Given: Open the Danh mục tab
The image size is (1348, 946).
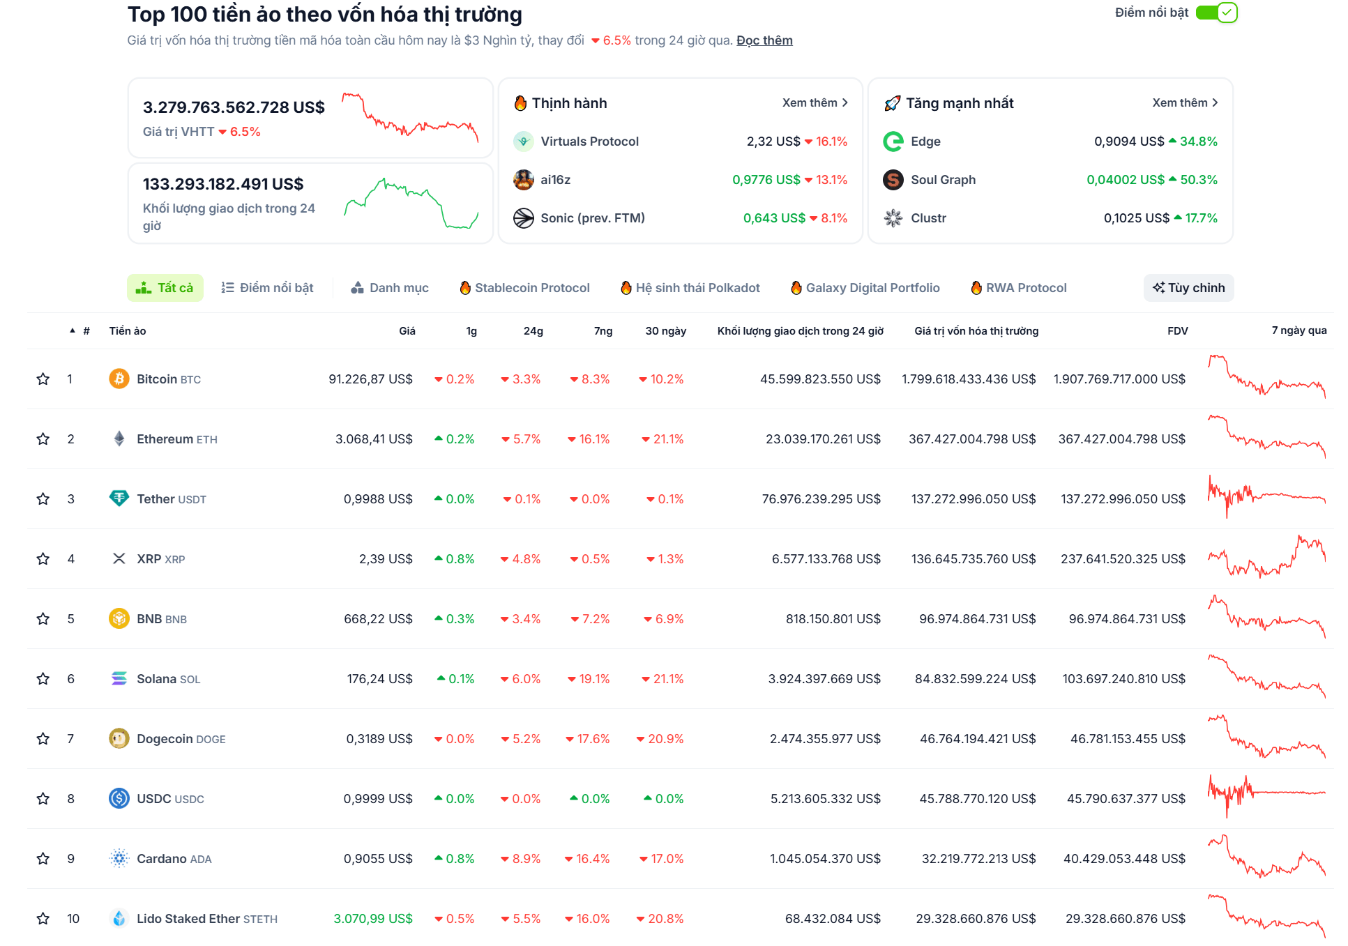Looking at the screenshot, I should [390, 288].
